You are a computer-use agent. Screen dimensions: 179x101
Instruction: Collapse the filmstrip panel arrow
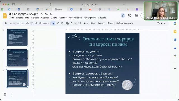(x=12, y=95)
